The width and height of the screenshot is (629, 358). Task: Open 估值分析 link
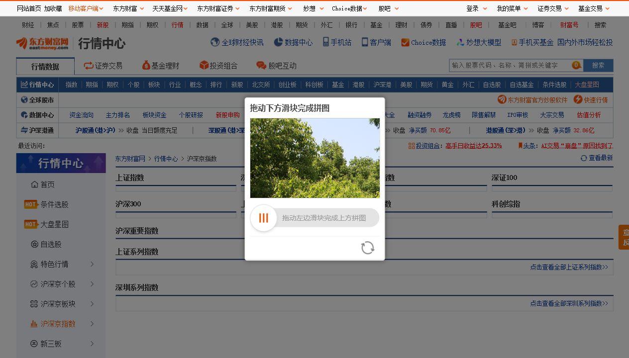(589, 115)
